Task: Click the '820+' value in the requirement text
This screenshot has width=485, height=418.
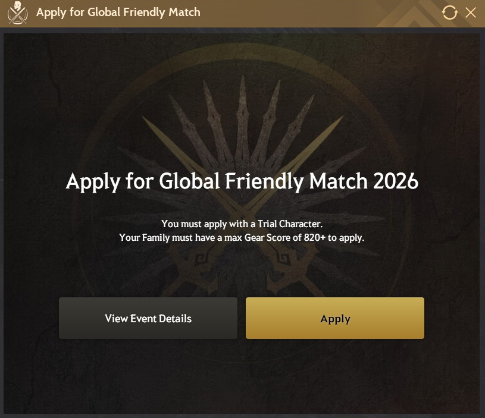Action: pos(315,238)
